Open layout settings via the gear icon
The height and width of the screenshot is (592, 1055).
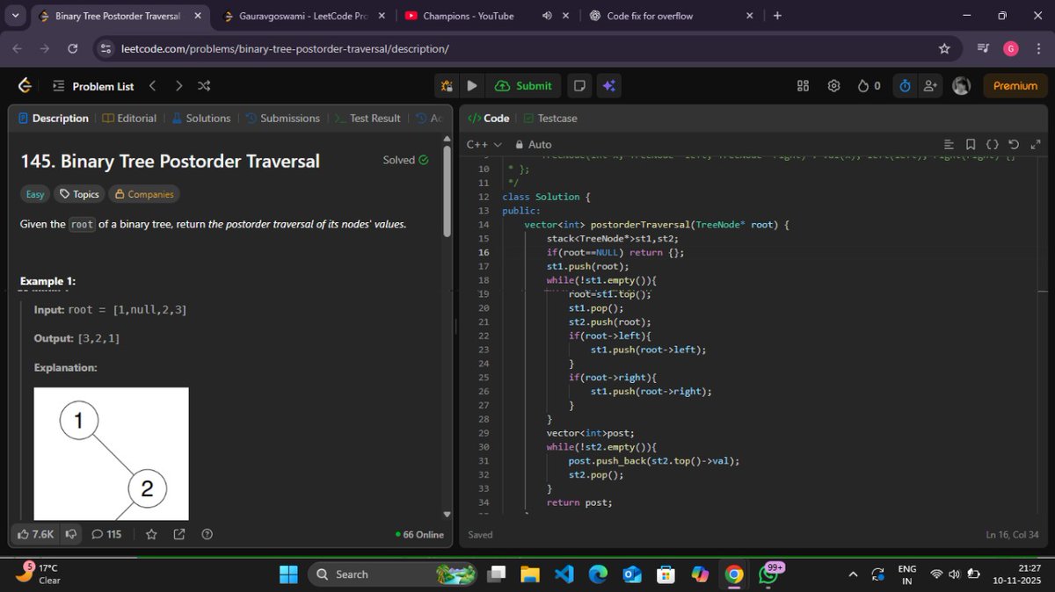pos(833,85)
